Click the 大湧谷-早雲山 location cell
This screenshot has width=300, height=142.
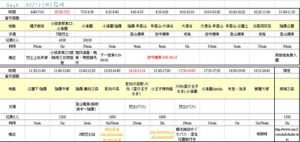coord(212,26)
